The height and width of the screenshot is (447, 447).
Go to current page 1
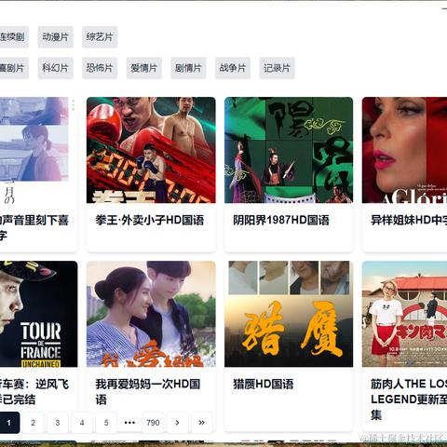click(9, 423)
